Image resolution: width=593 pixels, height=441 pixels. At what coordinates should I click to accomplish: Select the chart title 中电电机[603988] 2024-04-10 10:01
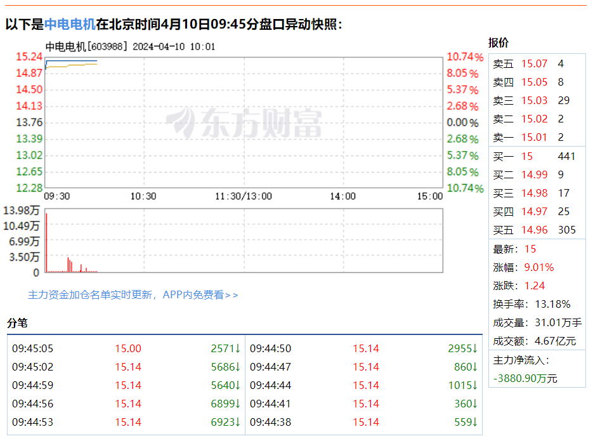(130, 46)
